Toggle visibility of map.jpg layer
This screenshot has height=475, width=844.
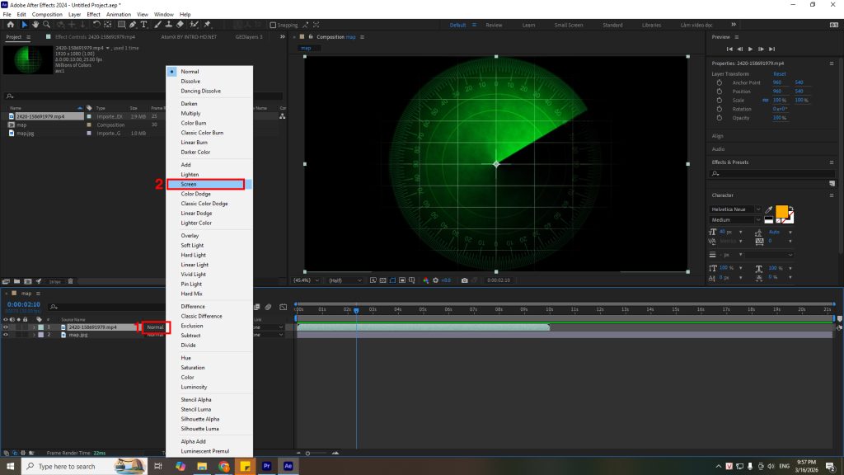click(5, 335)
